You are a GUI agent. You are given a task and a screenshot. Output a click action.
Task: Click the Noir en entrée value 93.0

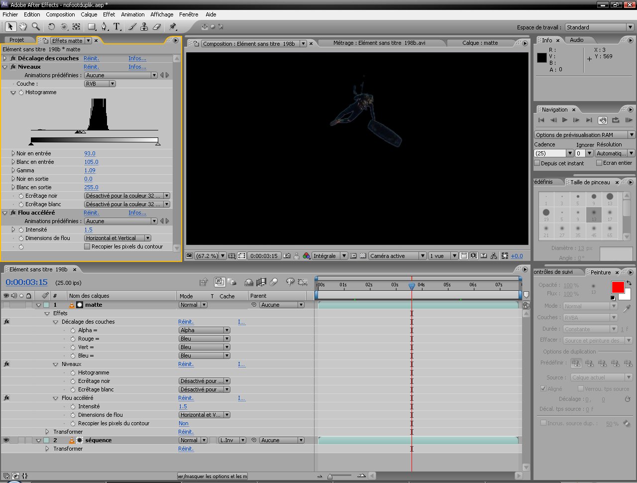tap(90, 153)
